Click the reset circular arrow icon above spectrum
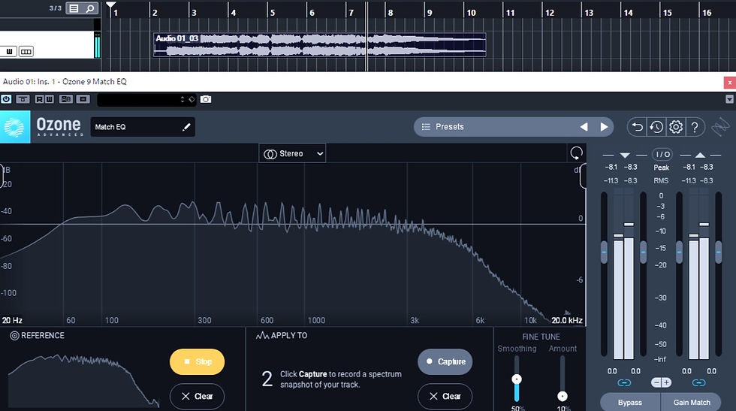Viewport: 736px width, 411px height. (x=577, y=153)
